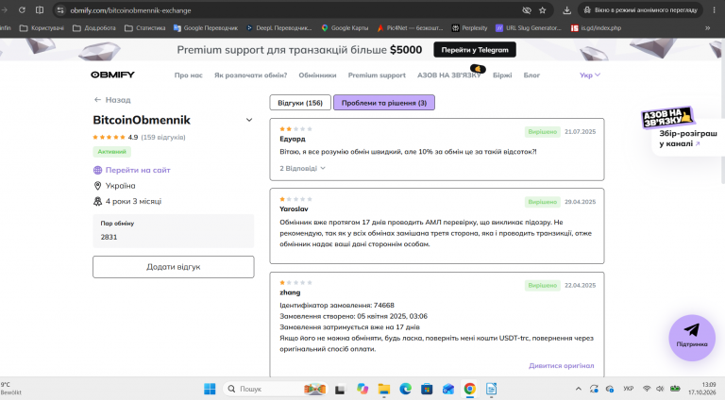Open Google Карты bookmark
This screenshot has width=725, height=400.
click(345, 28)
